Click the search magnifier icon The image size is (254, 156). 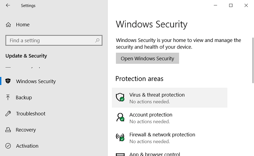pyautogui.click(x=97, y=40)
